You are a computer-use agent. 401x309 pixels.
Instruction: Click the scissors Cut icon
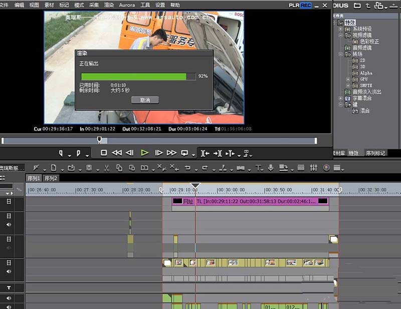(x=106, y=168)
